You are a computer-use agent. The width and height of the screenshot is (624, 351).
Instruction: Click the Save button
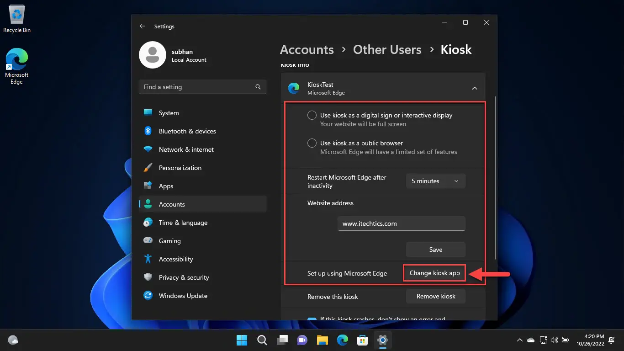(436, 250)
